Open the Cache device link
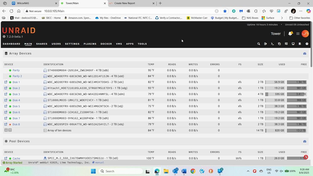Image resolution: width=313 pixels, height=176 pixels. click(16, 158)
